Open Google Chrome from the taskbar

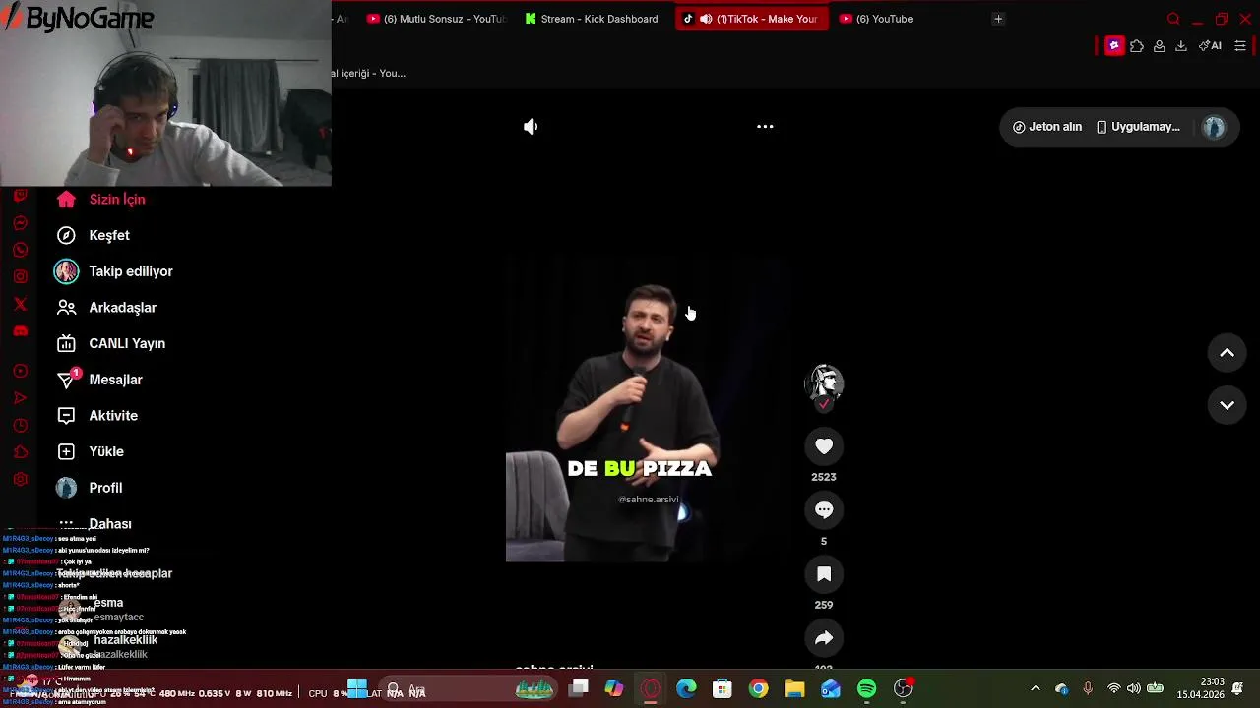[x=758, y=689]
